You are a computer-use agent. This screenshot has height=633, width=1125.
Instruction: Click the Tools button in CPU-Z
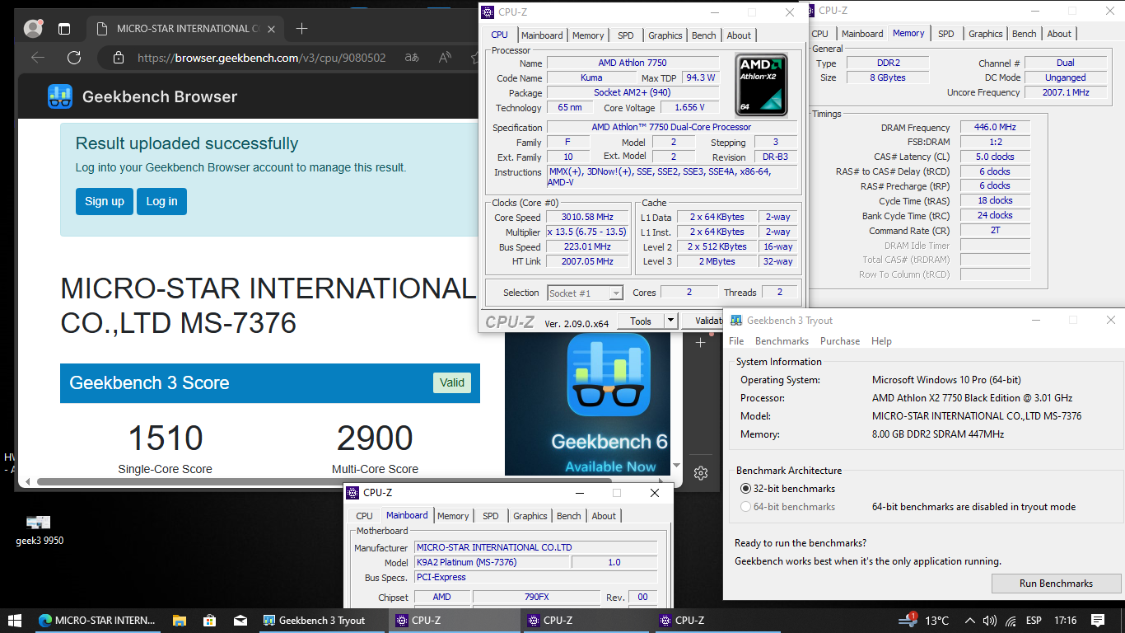(641, 321)
